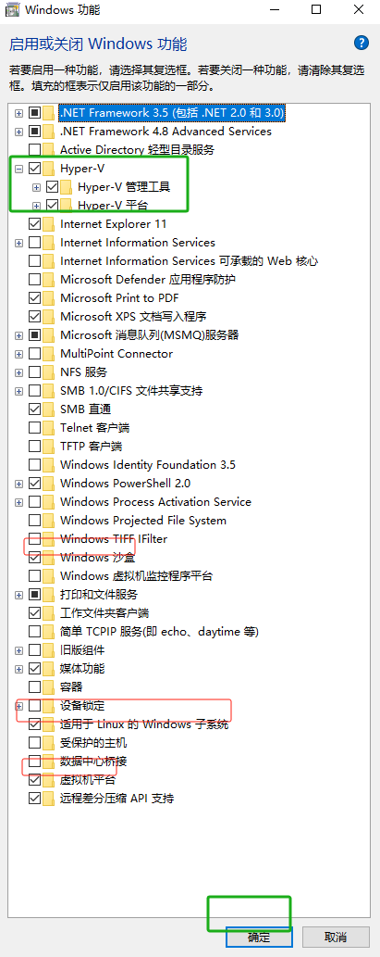
Task: Uncheck the Windows 沙盒 checkbox
Action: [x=35, y=557]
